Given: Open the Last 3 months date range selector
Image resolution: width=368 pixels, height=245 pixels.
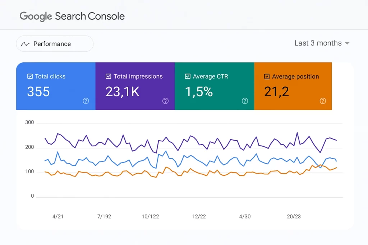Looking at the screenshot, I should [318, 43].
